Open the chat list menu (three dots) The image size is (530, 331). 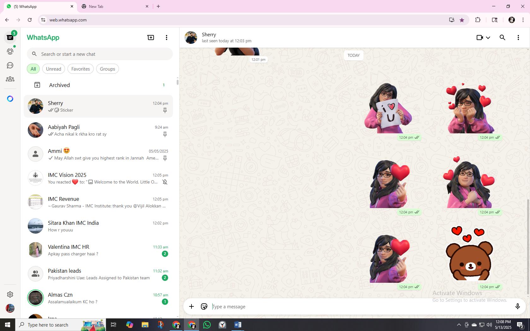click(167, 38)
